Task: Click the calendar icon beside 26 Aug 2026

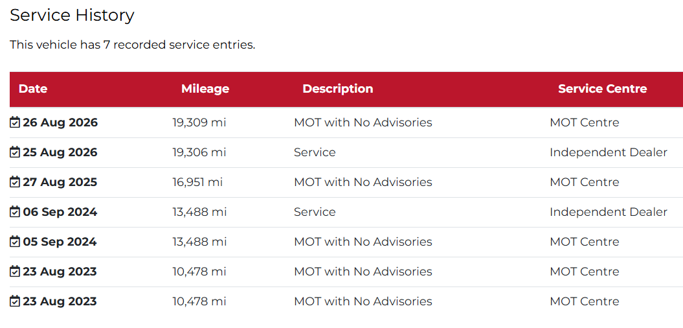Action: click(15, 123)
